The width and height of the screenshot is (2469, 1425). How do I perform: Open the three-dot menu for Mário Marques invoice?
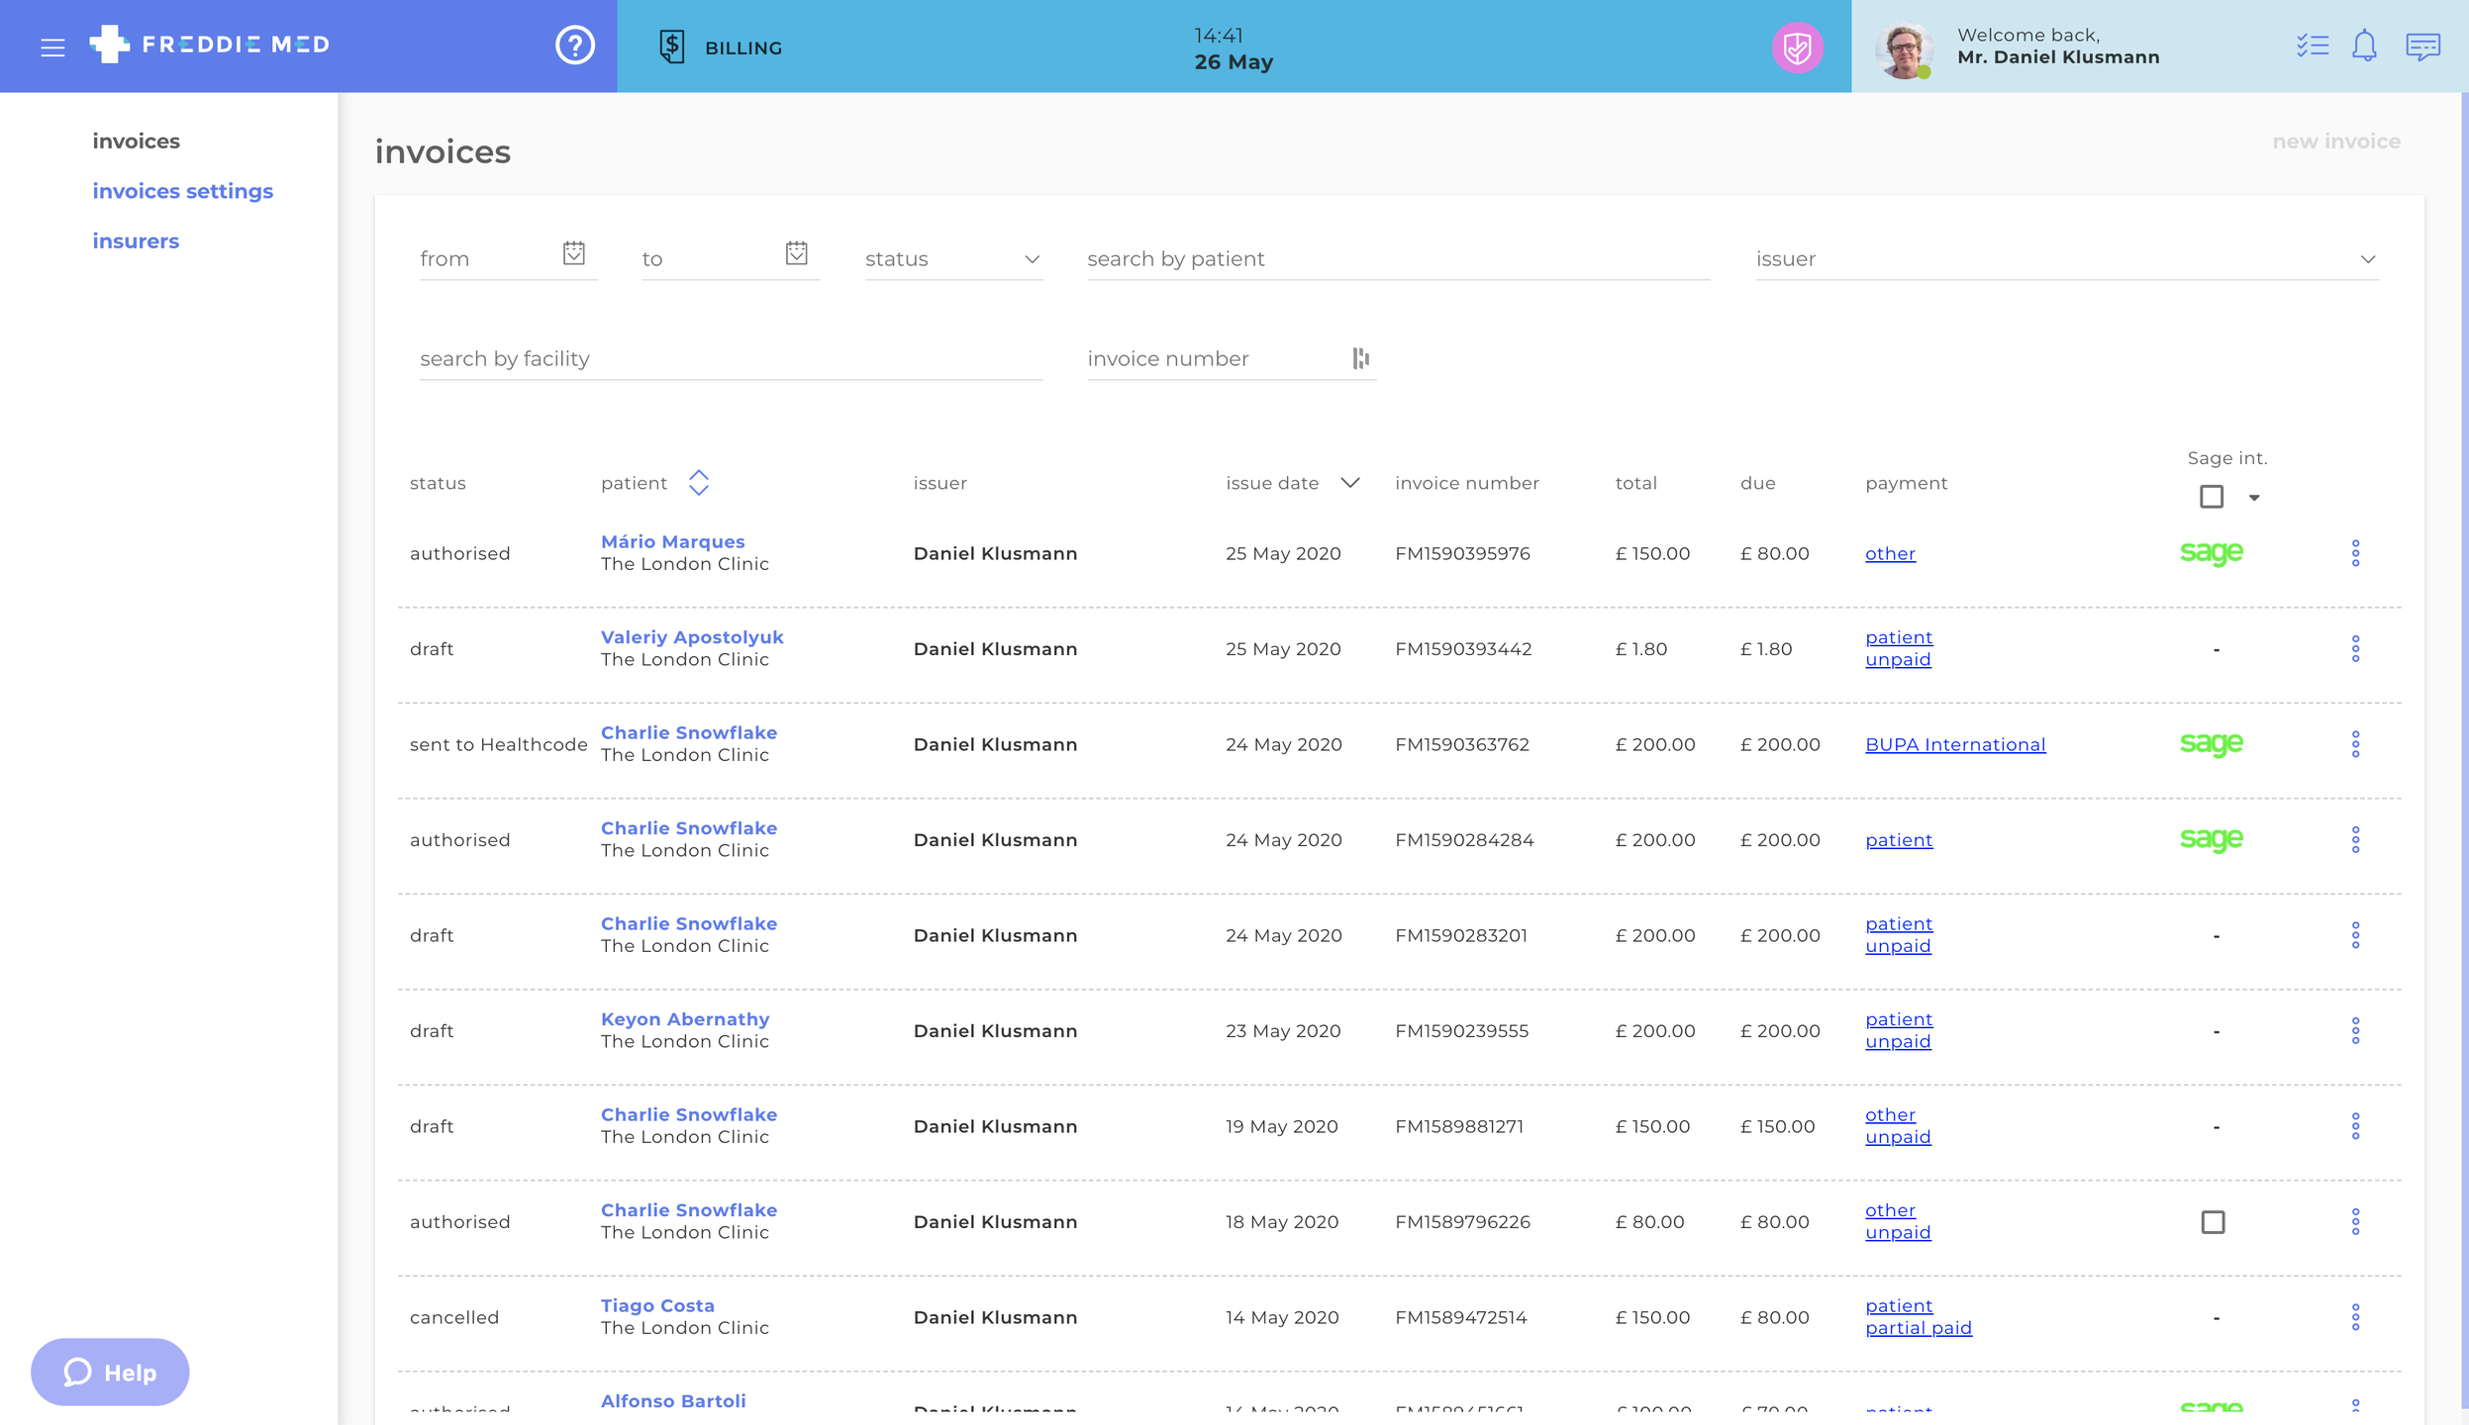[2355, 553]
